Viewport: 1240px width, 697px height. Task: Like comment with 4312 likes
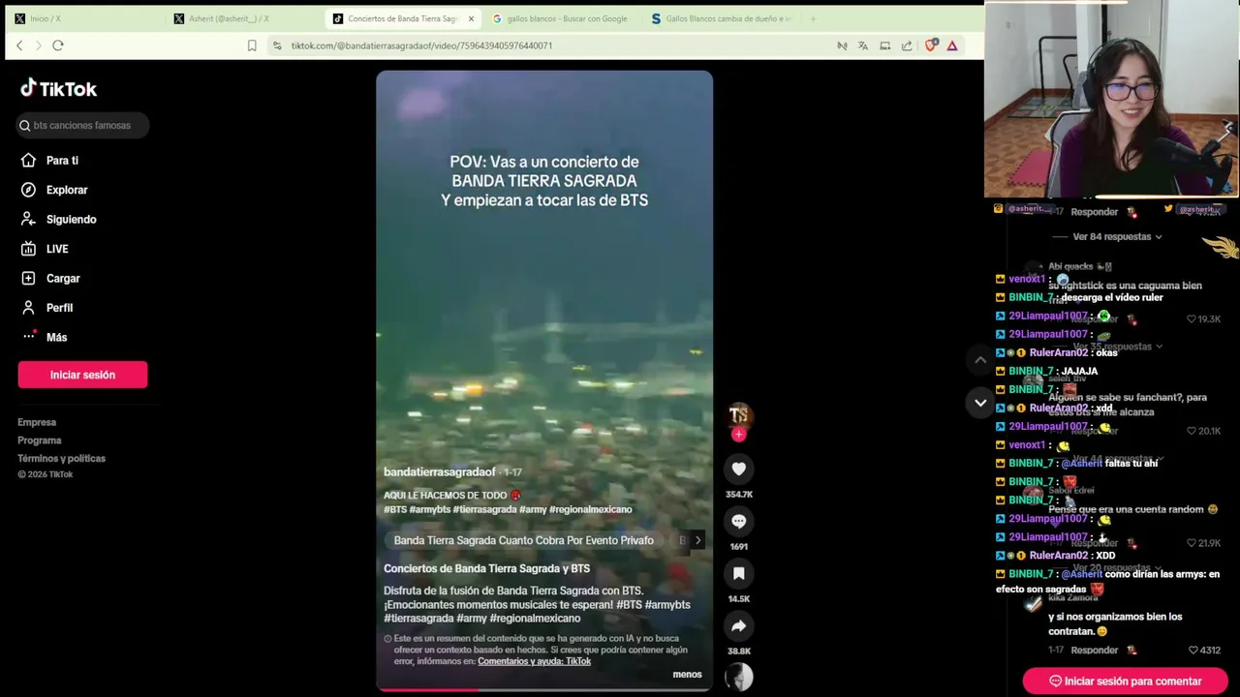click(x=1193, y=651)
